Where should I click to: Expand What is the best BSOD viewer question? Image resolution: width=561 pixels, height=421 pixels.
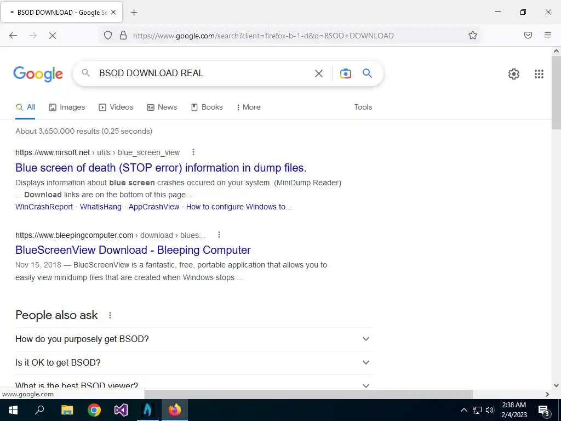[193, 385]
